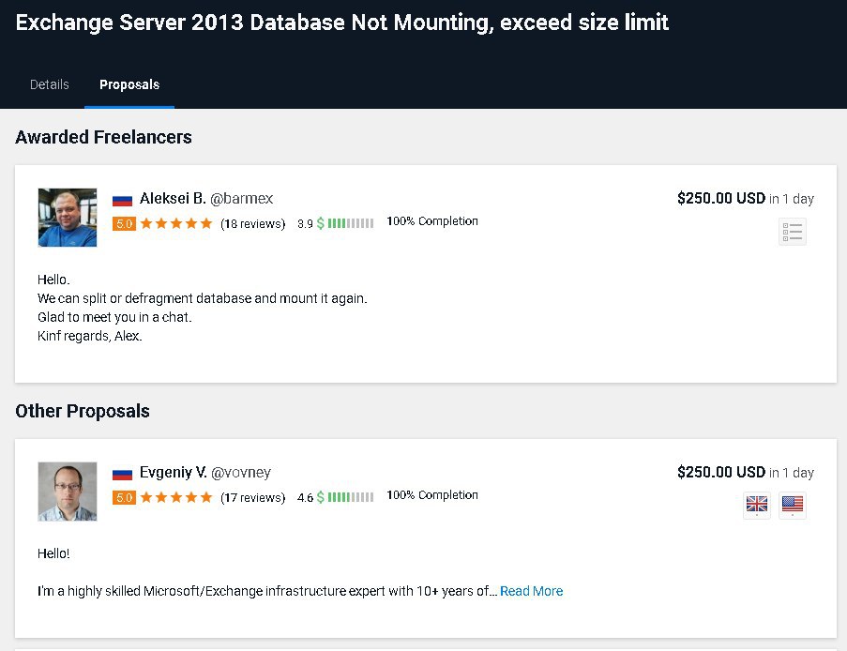Click Aleksei B.'s five-star rating
Viewport: 847px width, 651px height.
tap(176, 223)
